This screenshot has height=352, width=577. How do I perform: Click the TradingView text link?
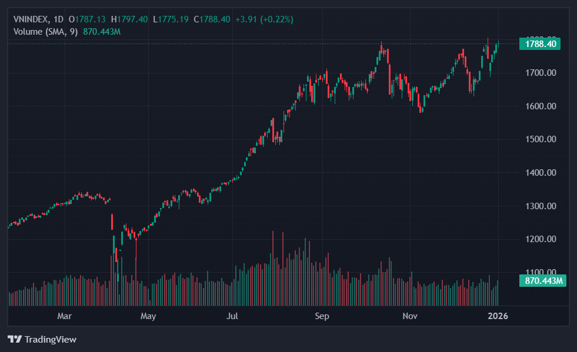click(x=50, y=339)
